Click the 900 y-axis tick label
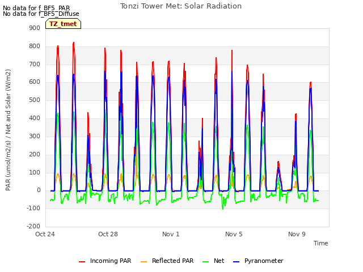Screen dimensions: 363x272 point(35,28)
